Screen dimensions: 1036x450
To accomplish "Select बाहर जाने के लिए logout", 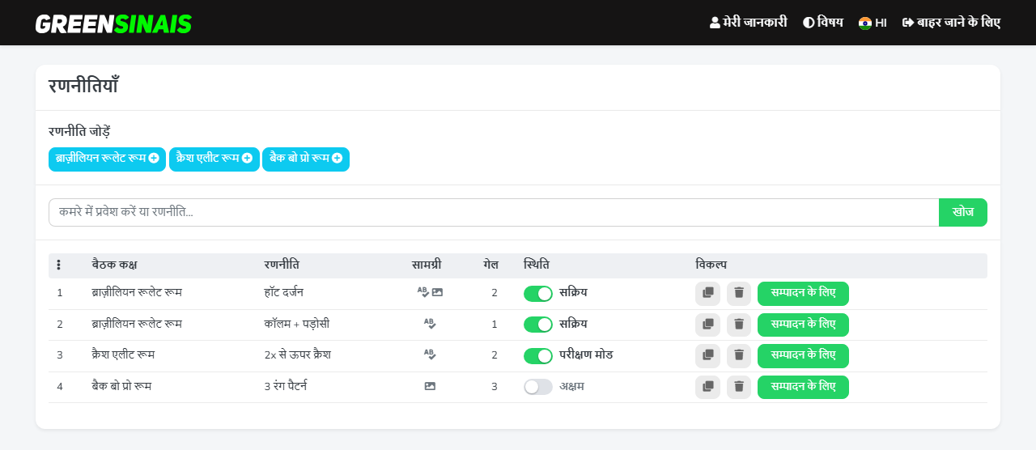I will tap(951, 23).
